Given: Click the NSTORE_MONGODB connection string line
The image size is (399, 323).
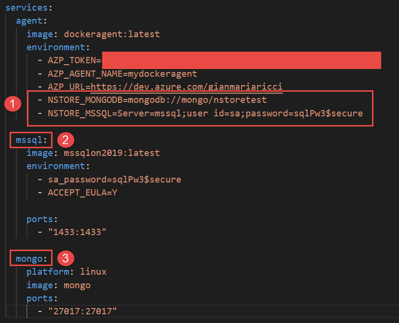Looking at the screenshot, I should pos(157,100).
